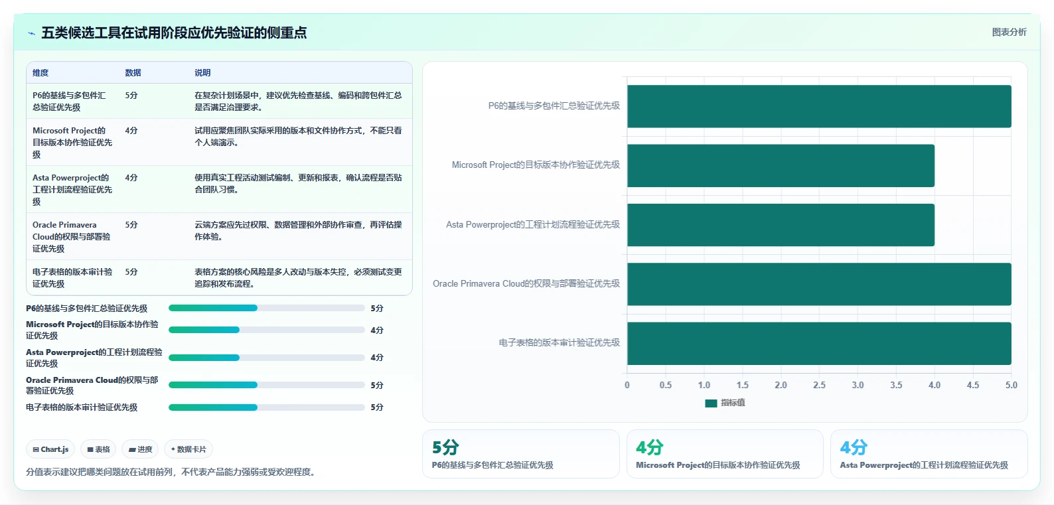Click the chart bar for Asta Powerproject的工程计划流程
This screenshot has height=505, width=1054.
click(x=781, y=225)
